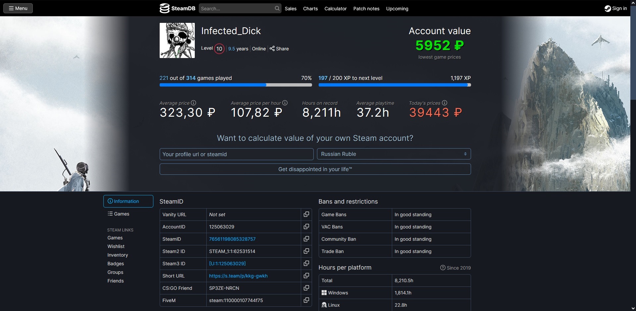Open the Sales page

(x=291, y=9)
